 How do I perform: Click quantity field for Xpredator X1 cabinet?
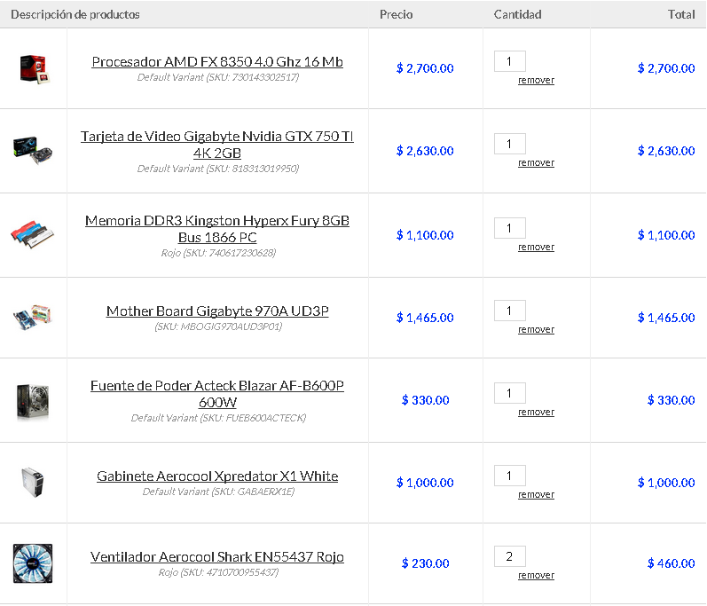pos(510,476)
